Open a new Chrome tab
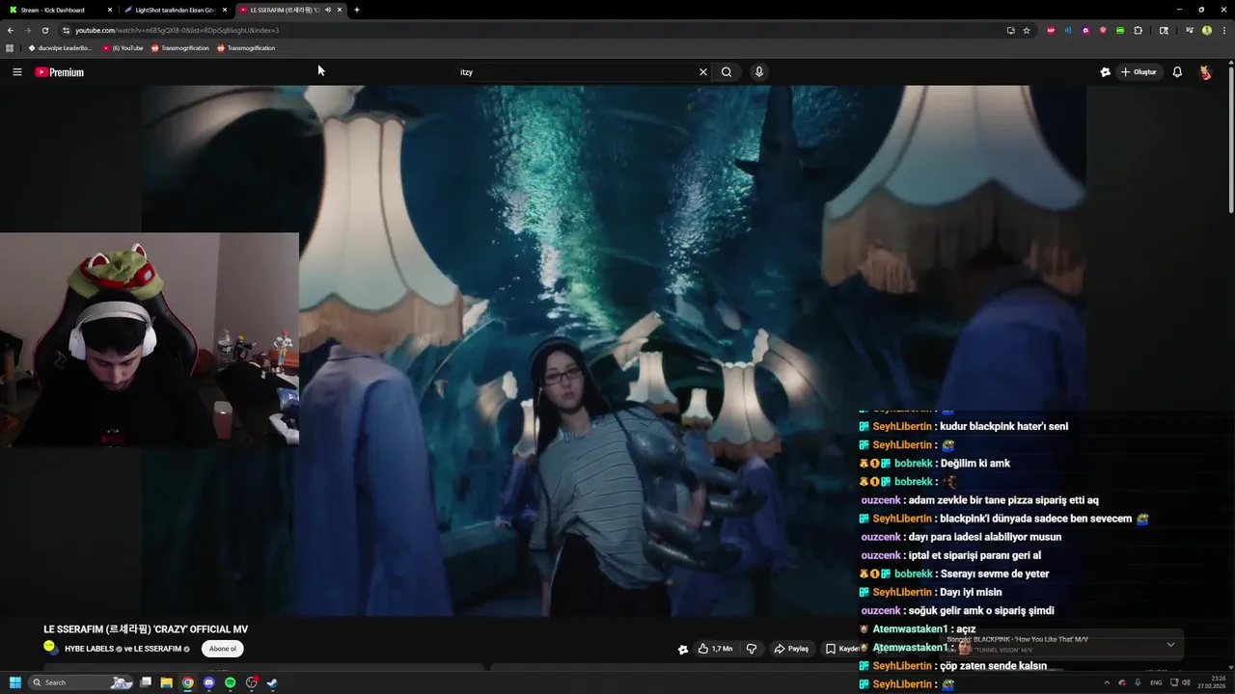The image size is (1235, 694). (357, 10)
